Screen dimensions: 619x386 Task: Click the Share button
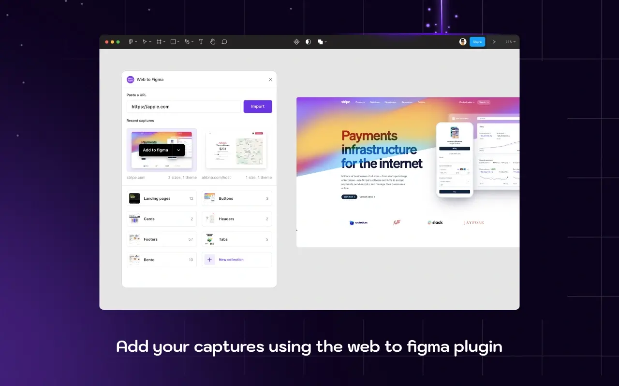477,42
